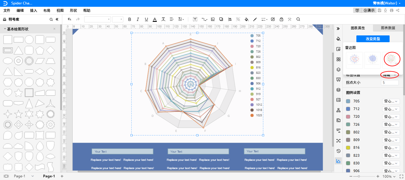Click the Redo arrow in the toolbar
Image resolution: width=405 pixels, height=180 pixels.
point(78,19)
